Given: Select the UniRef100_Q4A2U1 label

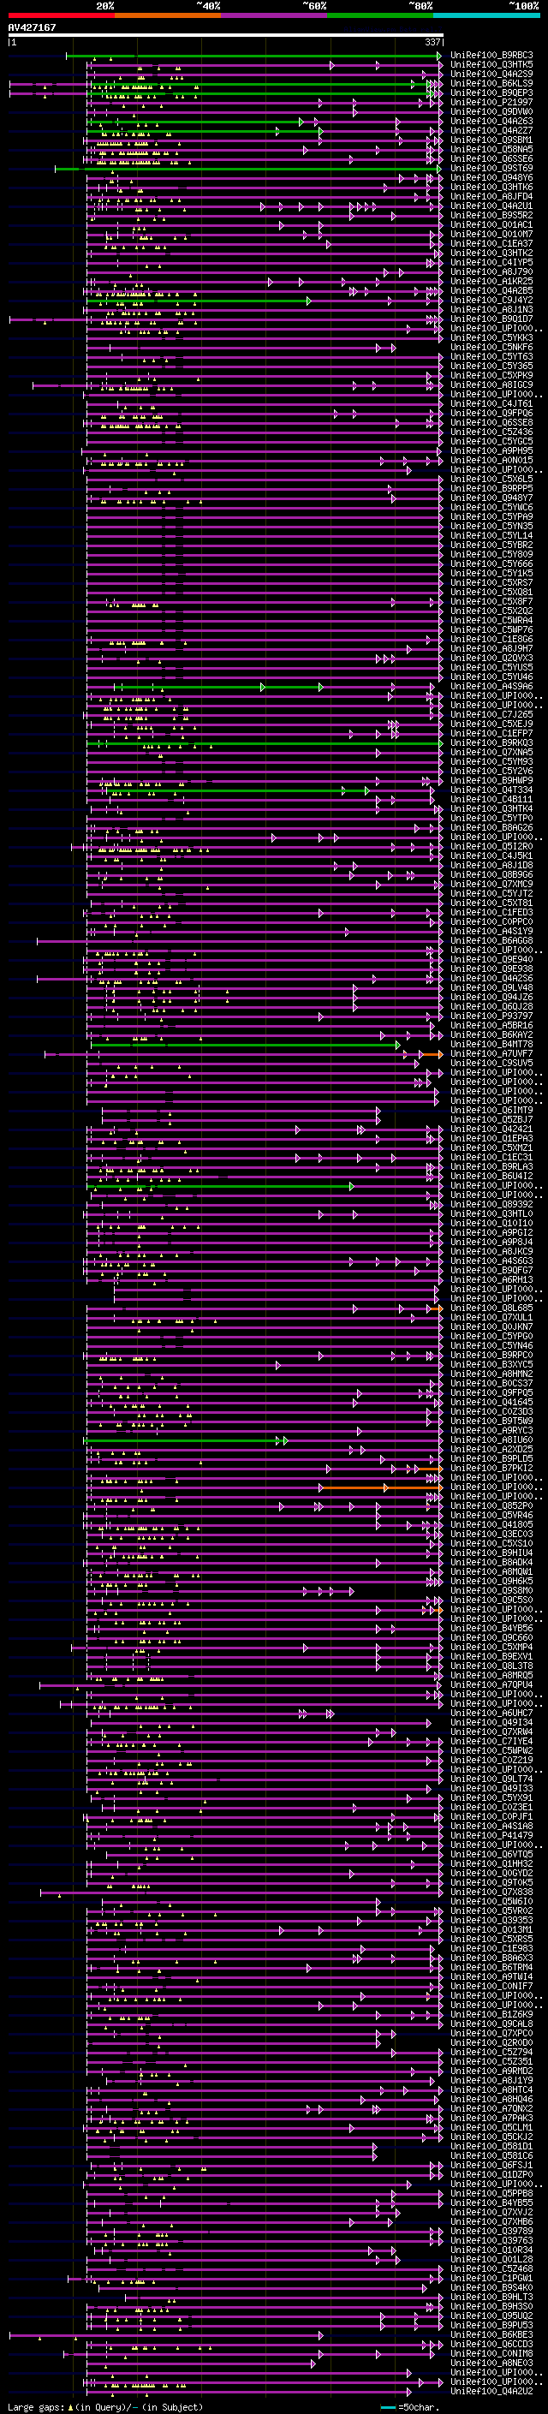Looking at the screenshot, I should (491, 206).
